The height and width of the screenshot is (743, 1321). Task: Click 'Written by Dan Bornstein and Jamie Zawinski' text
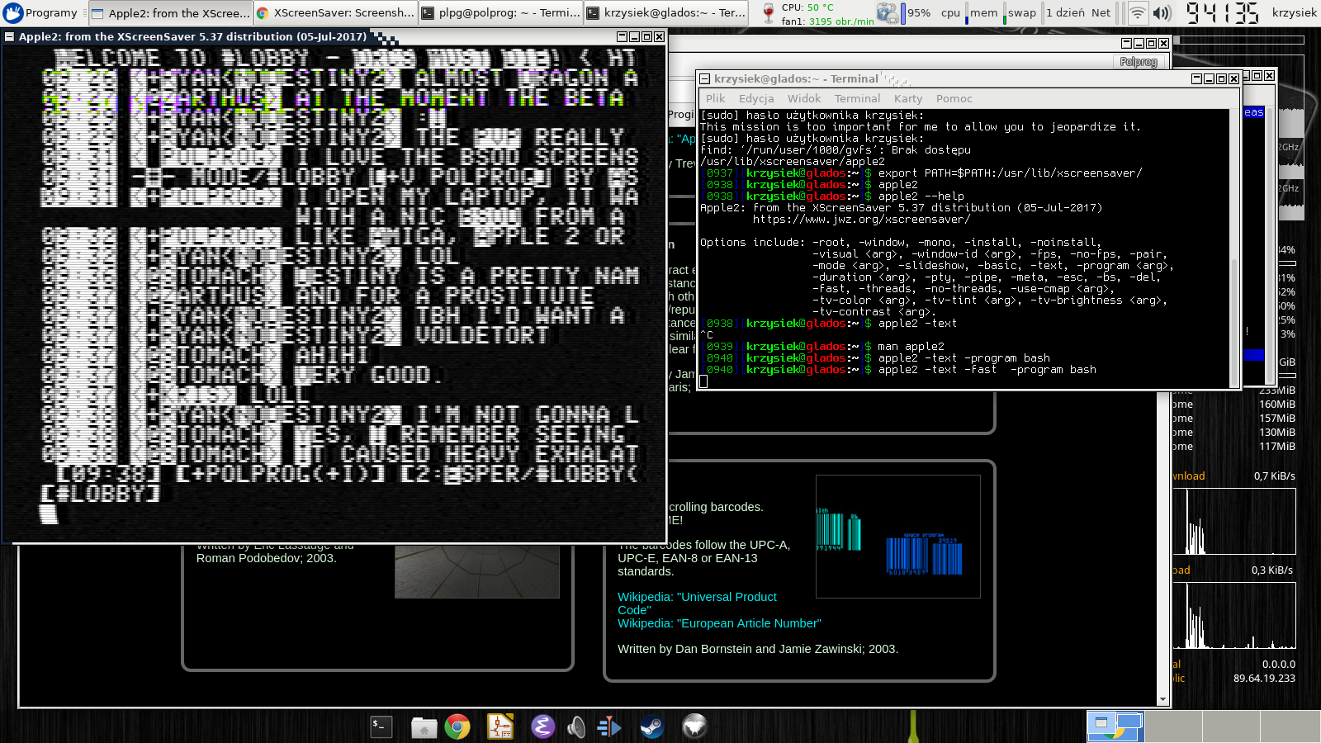click(x=758, y=649)
